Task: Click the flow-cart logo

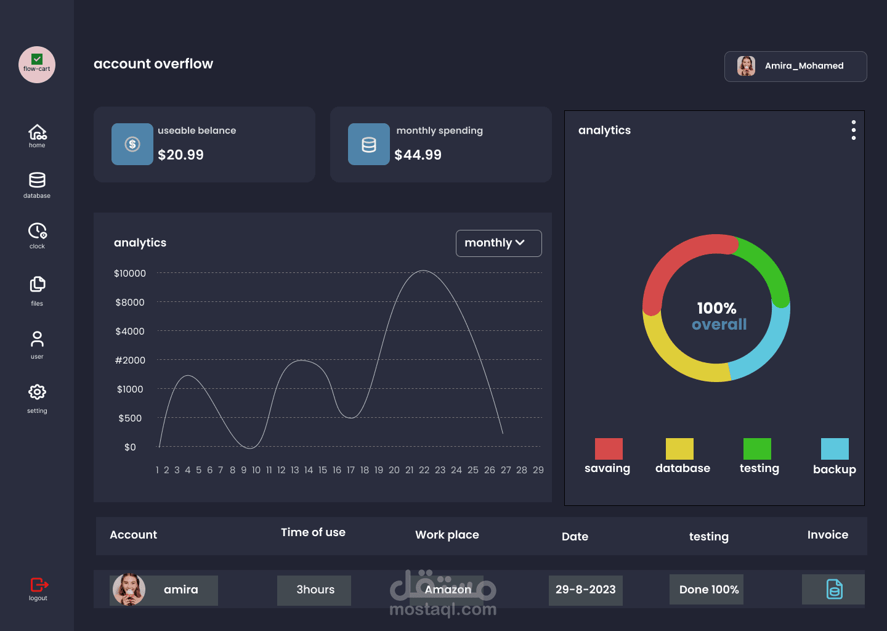Action: (x=37, y=65)
